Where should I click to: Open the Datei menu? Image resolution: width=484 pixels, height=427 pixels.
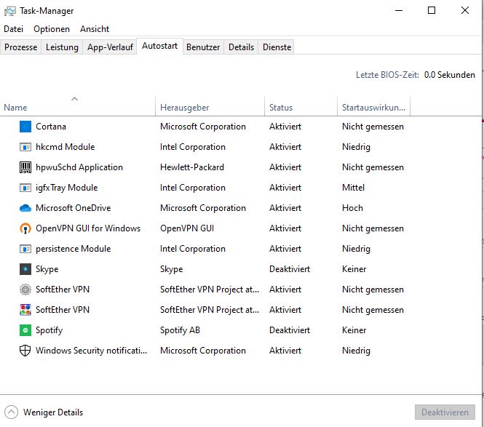(x=14, y=29)
